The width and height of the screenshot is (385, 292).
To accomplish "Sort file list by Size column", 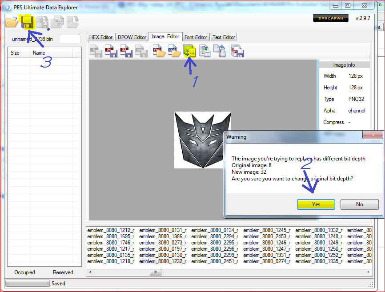I will [19, 53].
